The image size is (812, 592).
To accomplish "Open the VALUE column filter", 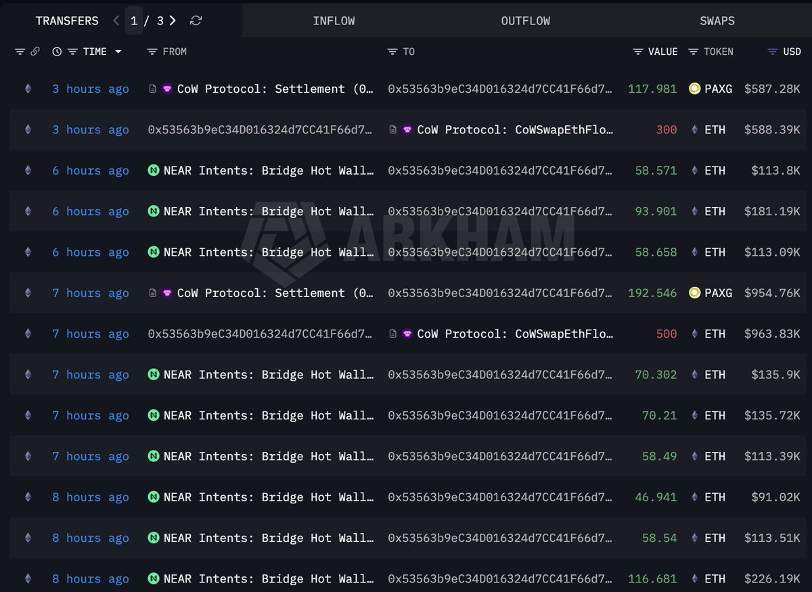I will pos(638,51).
